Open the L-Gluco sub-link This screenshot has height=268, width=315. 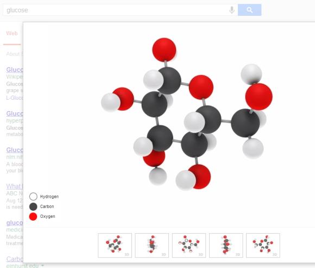15,98
